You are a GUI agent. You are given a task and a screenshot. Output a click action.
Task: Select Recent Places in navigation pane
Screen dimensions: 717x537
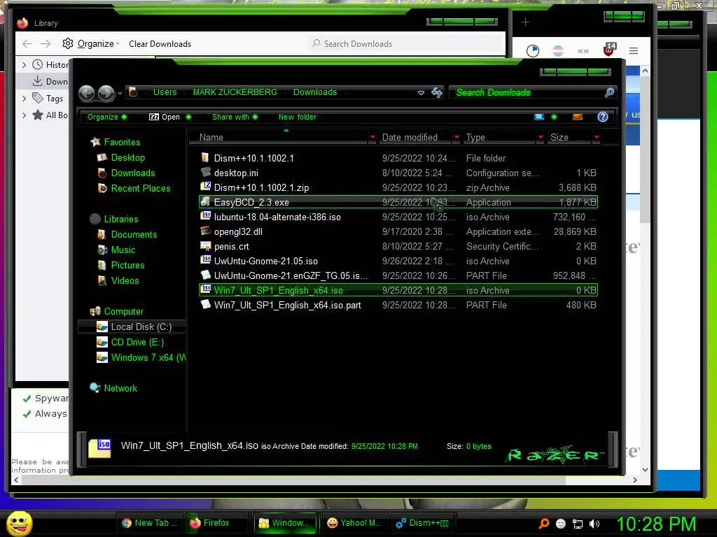[x=140, y=188]
